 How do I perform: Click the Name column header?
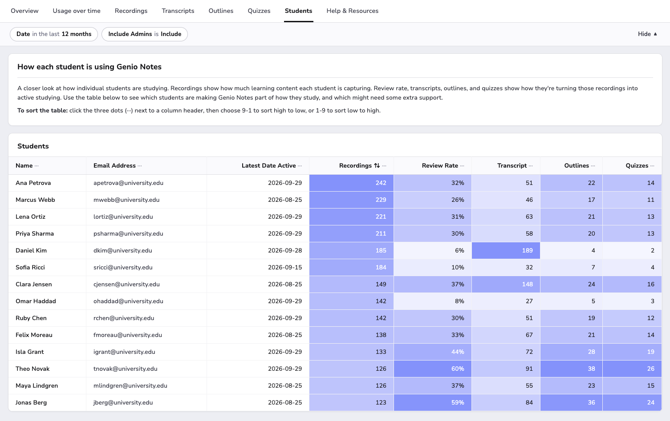[x=24, y=165]
